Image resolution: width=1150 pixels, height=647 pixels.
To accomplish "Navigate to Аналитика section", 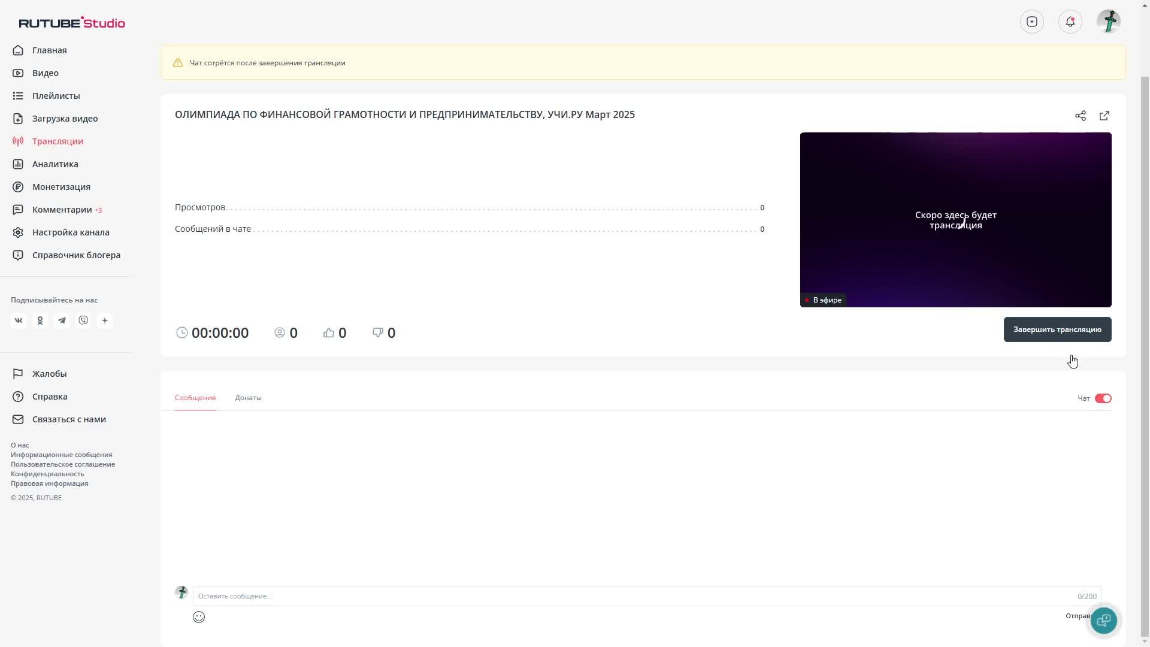I will [x=55, y=164].
